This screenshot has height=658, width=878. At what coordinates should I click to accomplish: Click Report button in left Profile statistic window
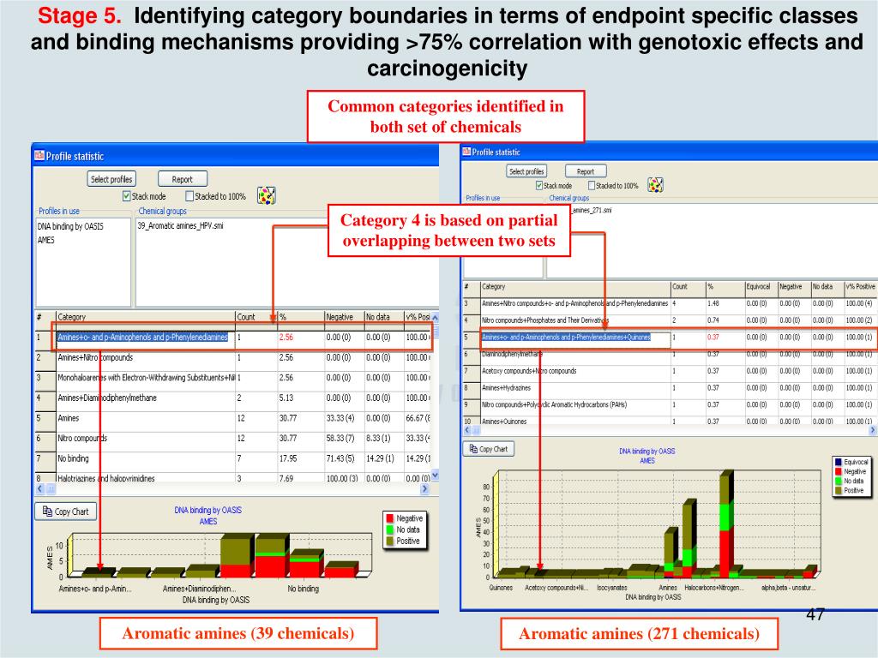[x=182, y=179]
